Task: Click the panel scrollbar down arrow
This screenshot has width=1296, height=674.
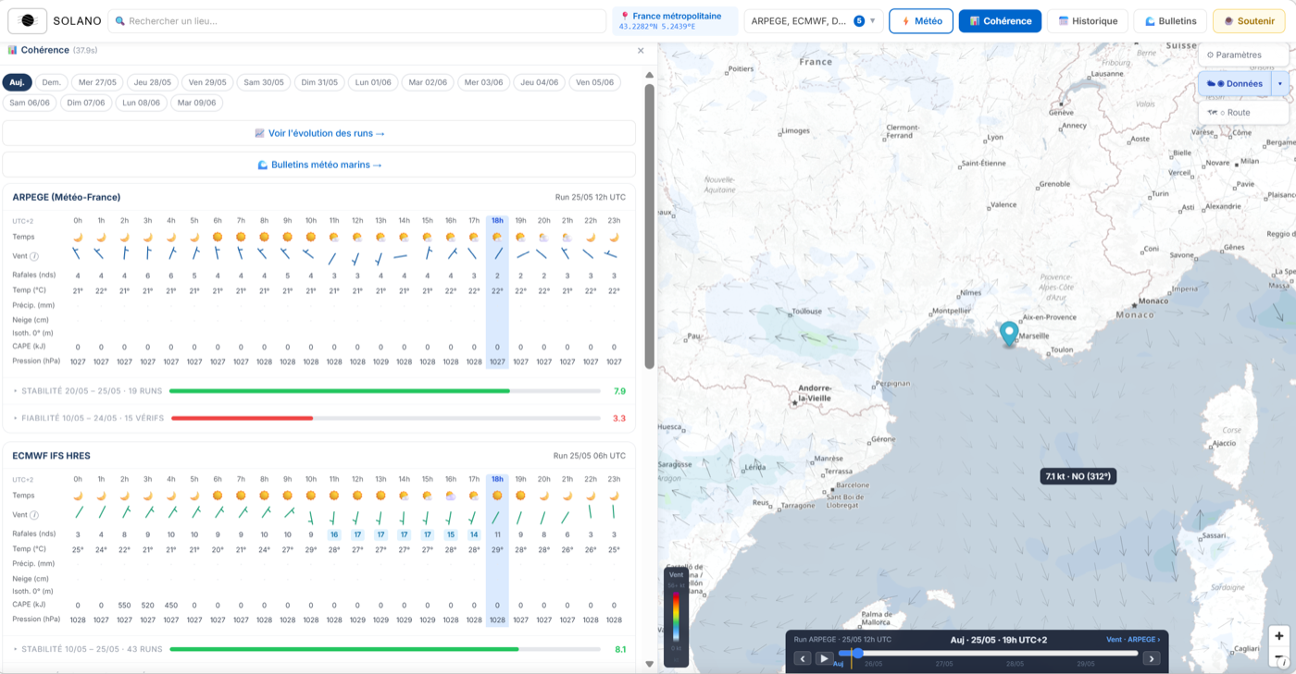Action: [x=650, y=663]
